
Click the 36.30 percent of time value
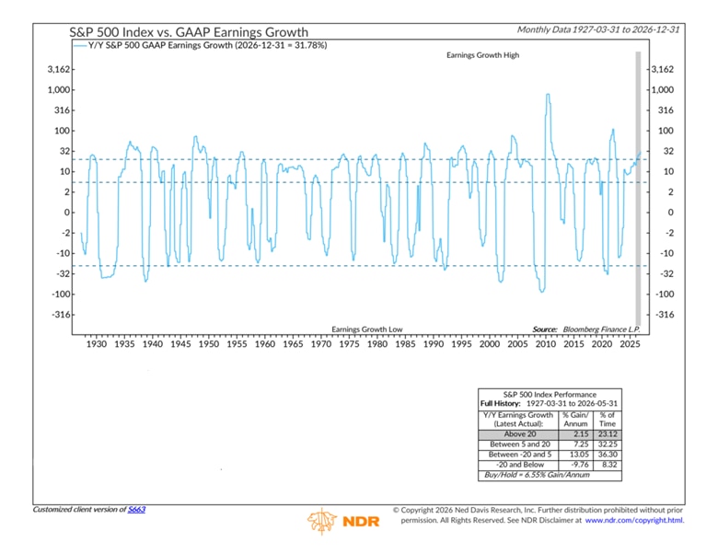608,455
